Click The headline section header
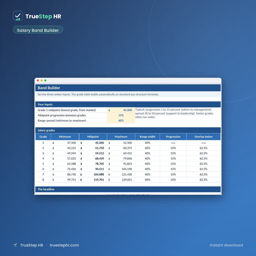This screenshot has width=256, height=256. 128,189
